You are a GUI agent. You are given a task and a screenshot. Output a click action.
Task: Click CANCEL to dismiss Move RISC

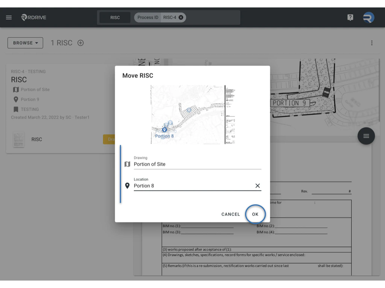click(230, 214)
